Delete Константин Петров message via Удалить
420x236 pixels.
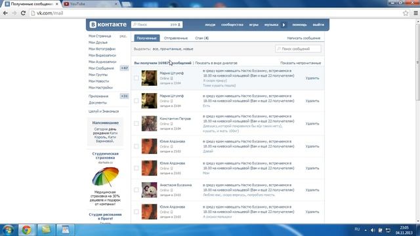pos(312,124)
